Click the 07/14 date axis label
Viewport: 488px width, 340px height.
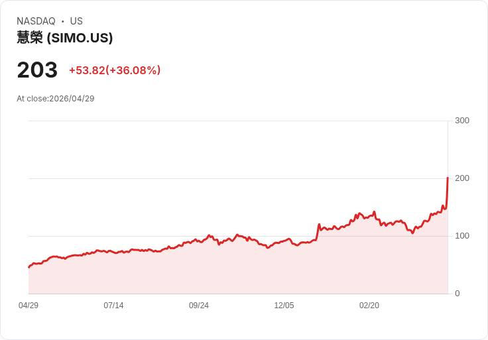coord(113,306)
